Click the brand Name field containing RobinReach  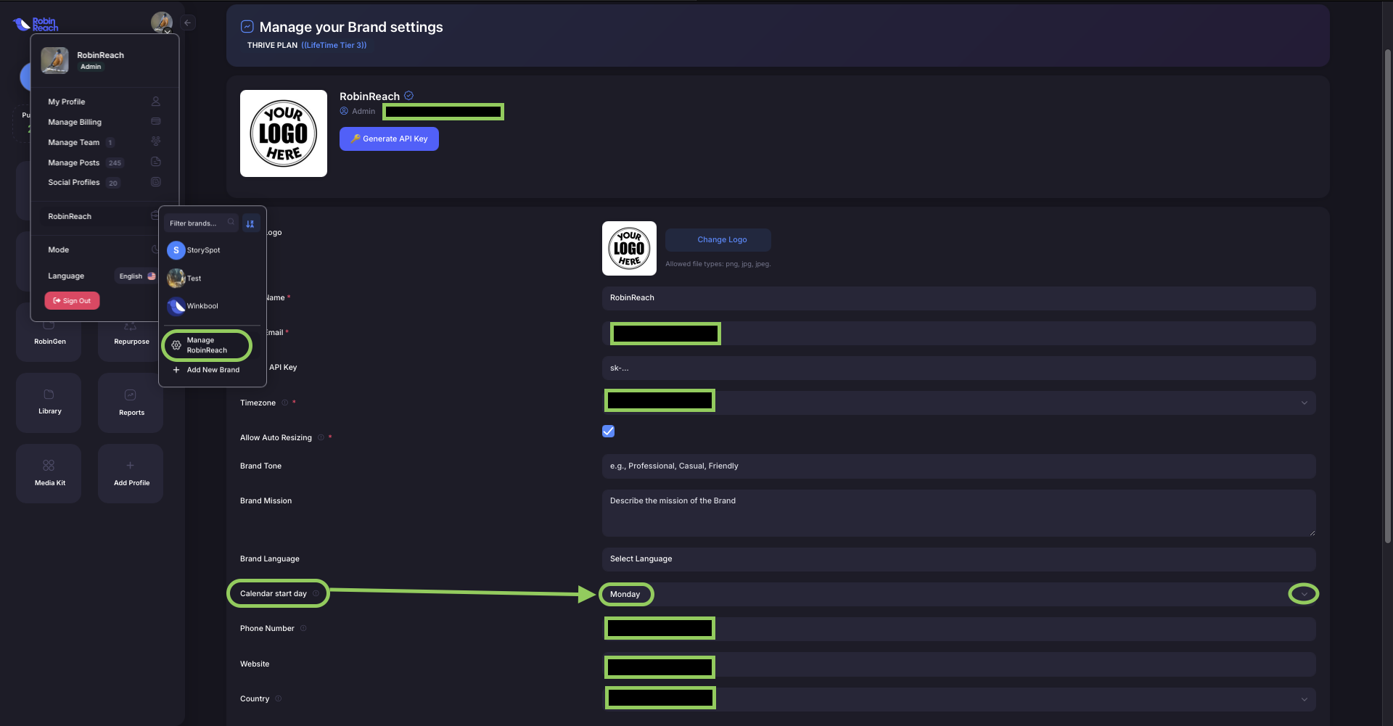[958, 298]
